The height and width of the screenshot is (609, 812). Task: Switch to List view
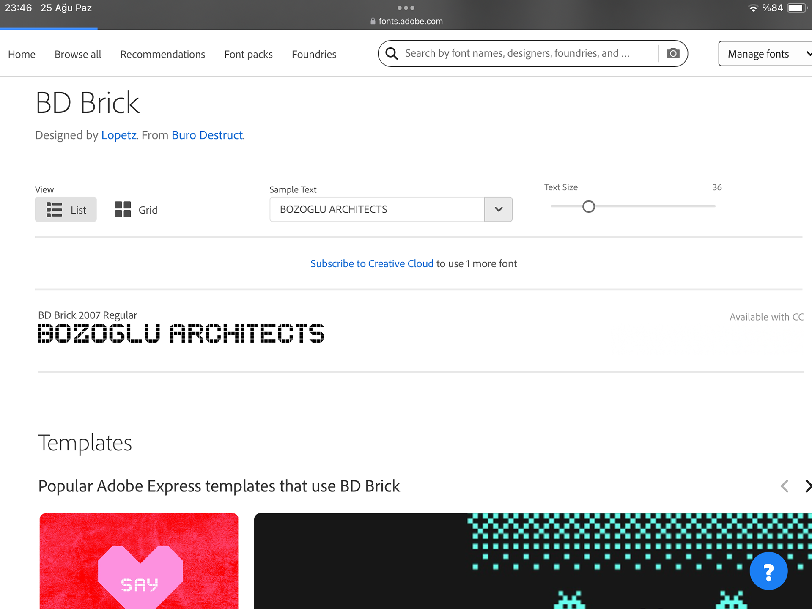(78, 210)
